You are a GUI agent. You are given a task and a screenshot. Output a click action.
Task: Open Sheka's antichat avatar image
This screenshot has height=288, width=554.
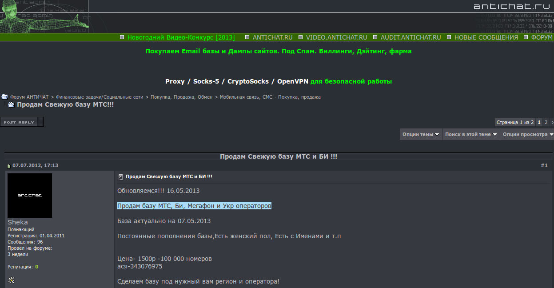click(30, 196)
